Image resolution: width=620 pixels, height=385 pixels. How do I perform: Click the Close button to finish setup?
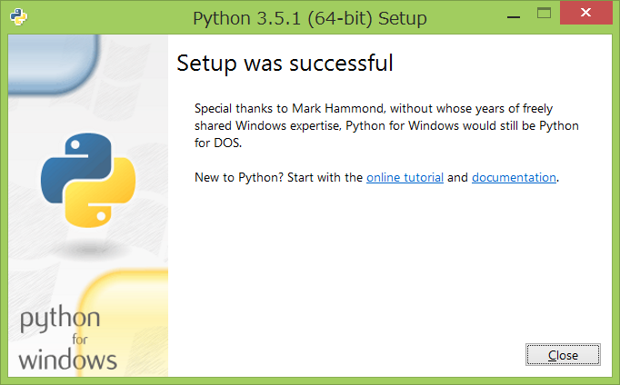click(563, 355)
